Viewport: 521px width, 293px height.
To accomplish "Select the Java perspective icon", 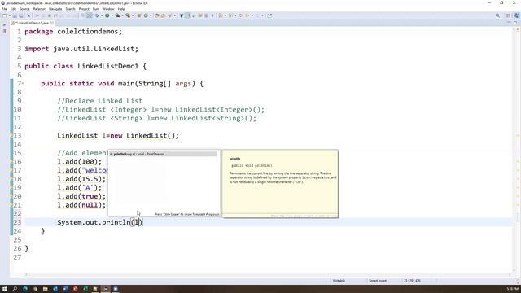I will click(516, 15).
